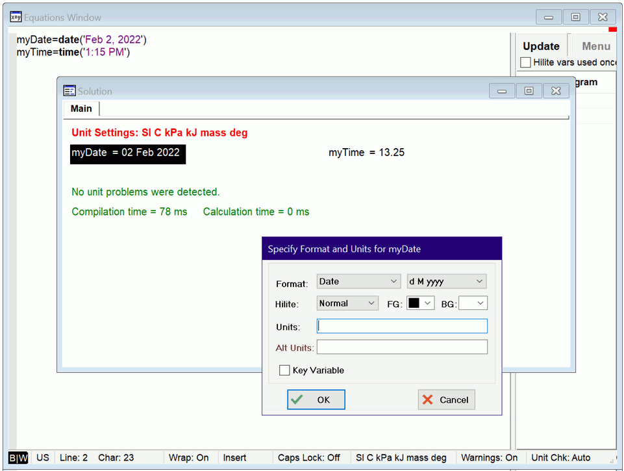This screenshot has height=471, width=624.
Task: Maximize the Solution window
Action: (x=529, y=91)
